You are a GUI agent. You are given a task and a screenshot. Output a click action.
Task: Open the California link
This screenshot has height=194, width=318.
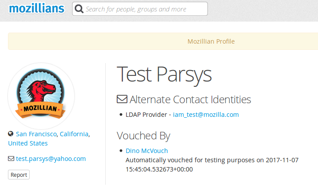click(74, 134)
